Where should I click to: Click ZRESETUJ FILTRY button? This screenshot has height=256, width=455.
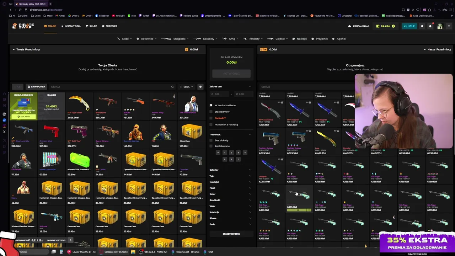[231, 234]
